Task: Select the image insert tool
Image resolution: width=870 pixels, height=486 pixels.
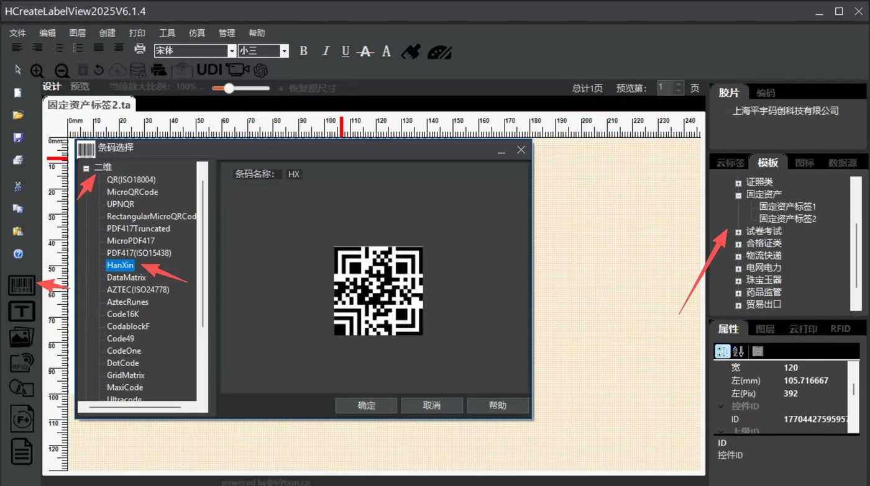Action: [21, 337]
